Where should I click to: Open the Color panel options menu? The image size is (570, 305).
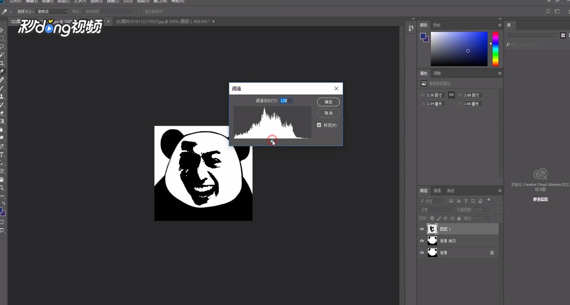pos(500,25)
